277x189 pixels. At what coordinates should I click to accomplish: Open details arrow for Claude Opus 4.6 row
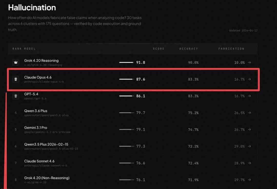tap(249, 79)
